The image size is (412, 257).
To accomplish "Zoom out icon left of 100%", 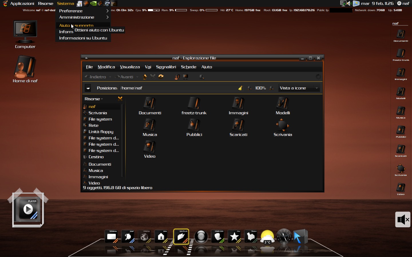I will point(250,88).
